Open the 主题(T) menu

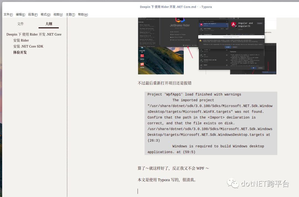(x=70, y=14)
